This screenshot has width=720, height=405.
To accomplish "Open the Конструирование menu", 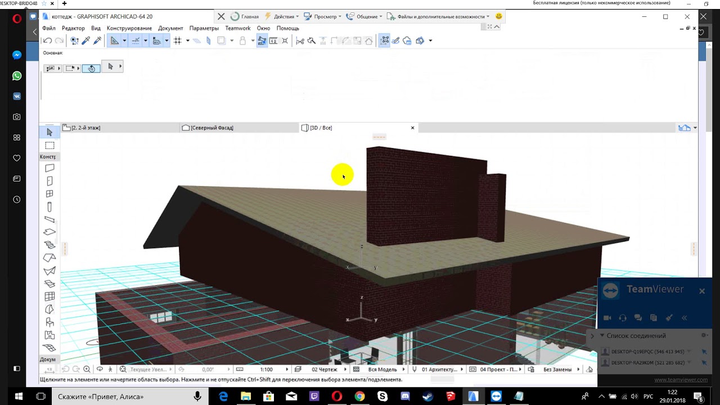I will [129, 28].
